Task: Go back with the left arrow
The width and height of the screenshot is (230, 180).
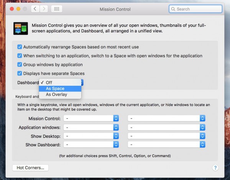Action: [x=35, y=9]
